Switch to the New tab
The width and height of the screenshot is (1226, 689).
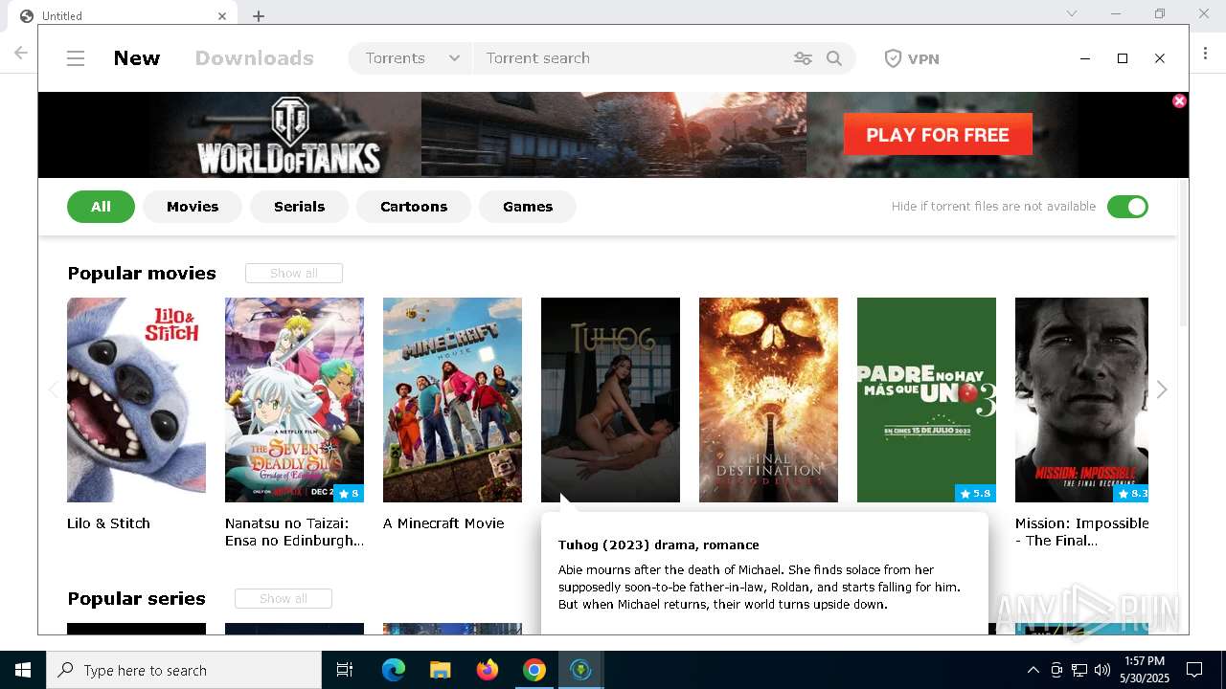click(137, 58)
